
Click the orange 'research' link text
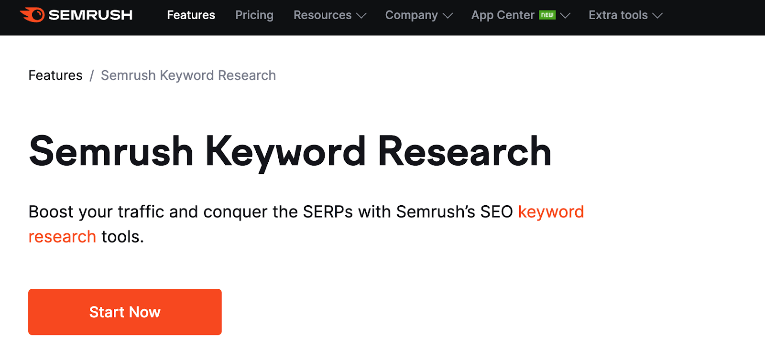[x=62, y=237]
